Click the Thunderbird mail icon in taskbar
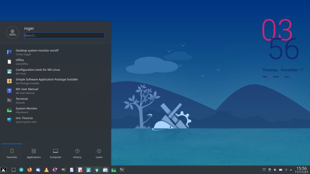The height and width of the screenshot is (174, 310). point(38,170)
